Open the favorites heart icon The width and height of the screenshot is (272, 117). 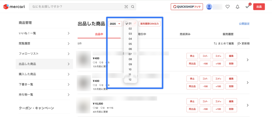tap(227, 7)
